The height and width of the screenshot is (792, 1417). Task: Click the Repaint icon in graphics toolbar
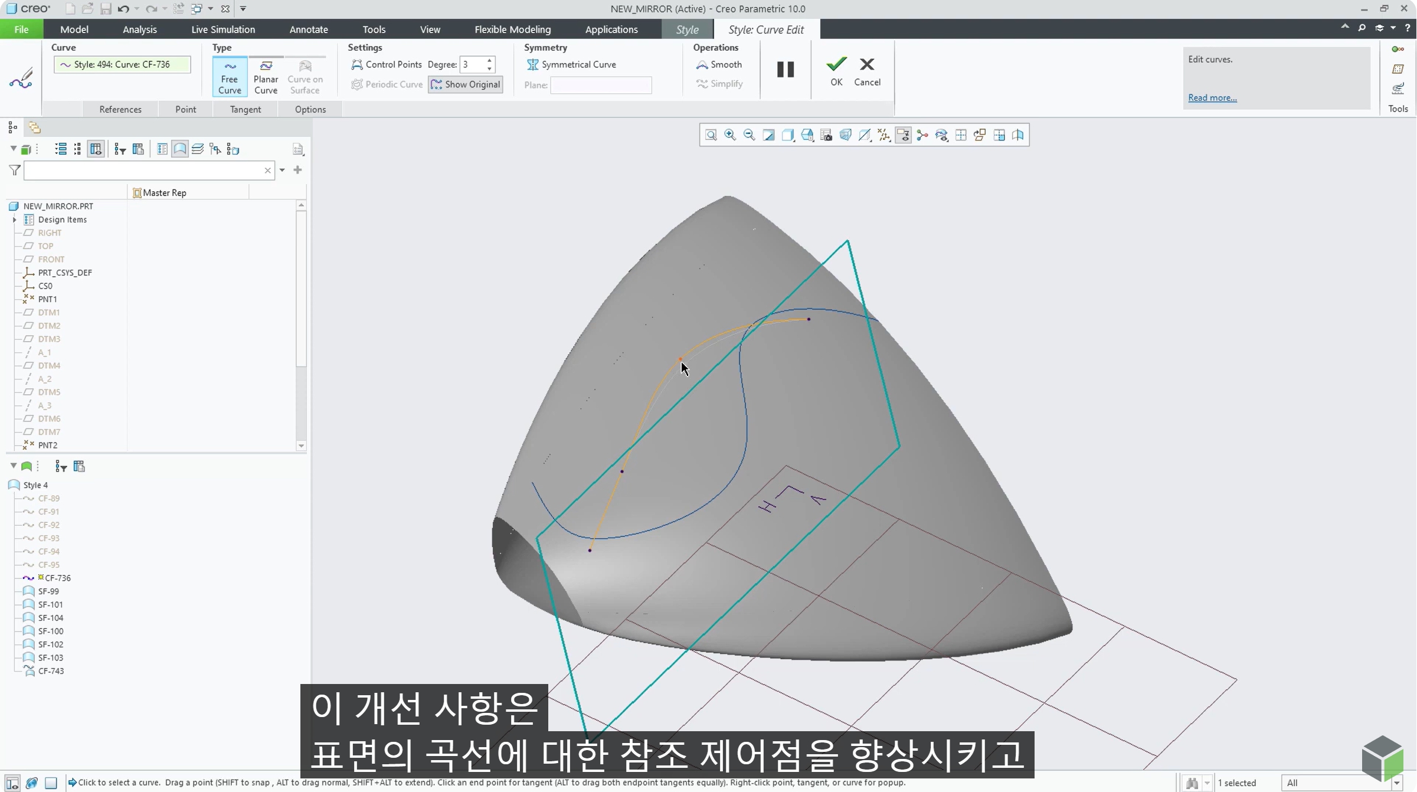pyautogui.click(x=768, y=135)
